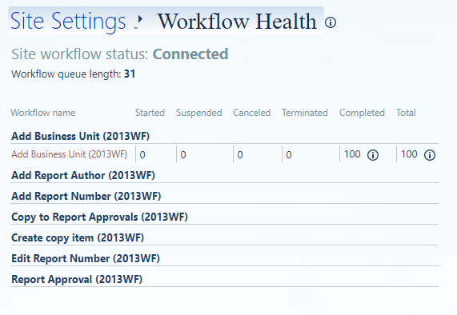
Task: Click the Started value 0 cell
Action: 142,155
